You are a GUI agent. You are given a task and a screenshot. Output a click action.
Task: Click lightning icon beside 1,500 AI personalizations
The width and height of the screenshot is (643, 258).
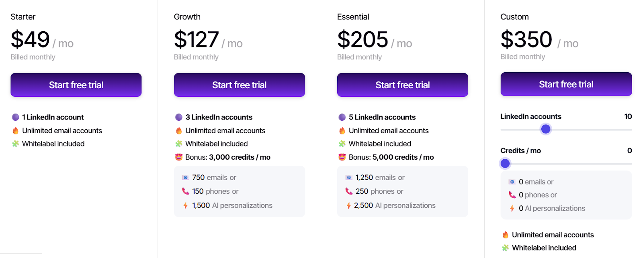coord(185,205)
